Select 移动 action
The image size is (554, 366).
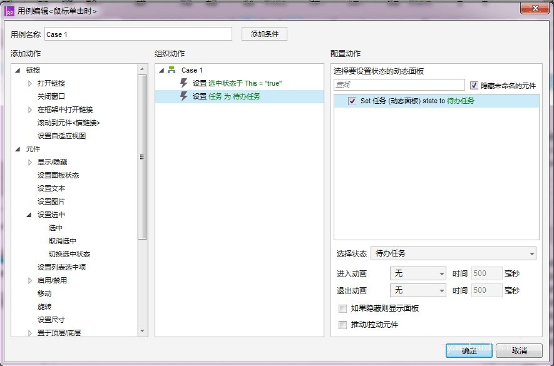point(44,293)
